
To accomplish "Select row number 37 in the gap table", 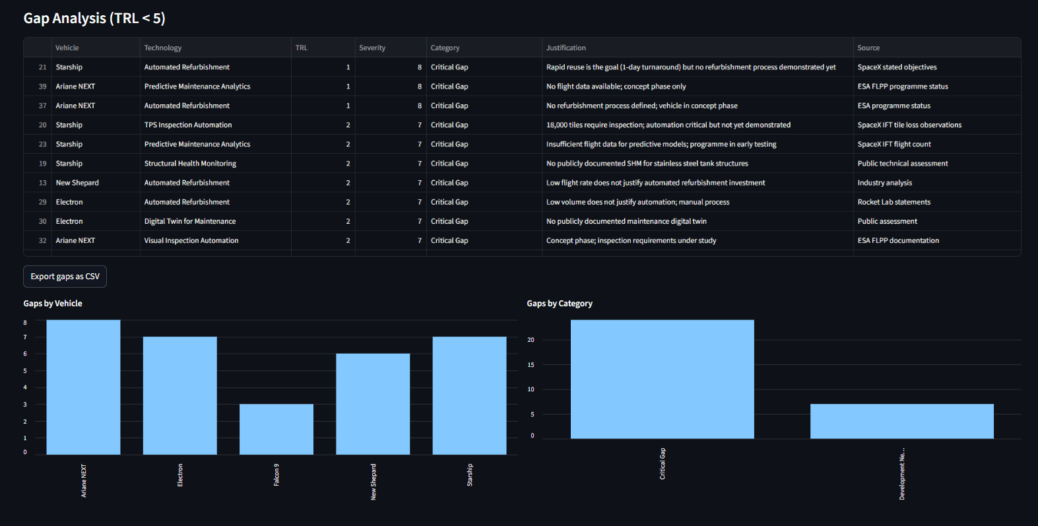I will pos(38,106).
